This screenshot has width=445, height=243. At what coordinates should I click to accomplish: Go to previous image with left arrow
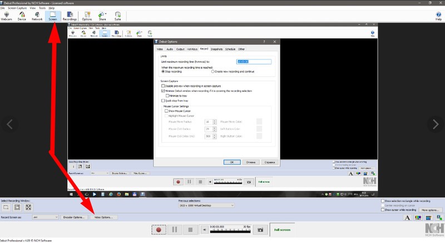(9, 124)
